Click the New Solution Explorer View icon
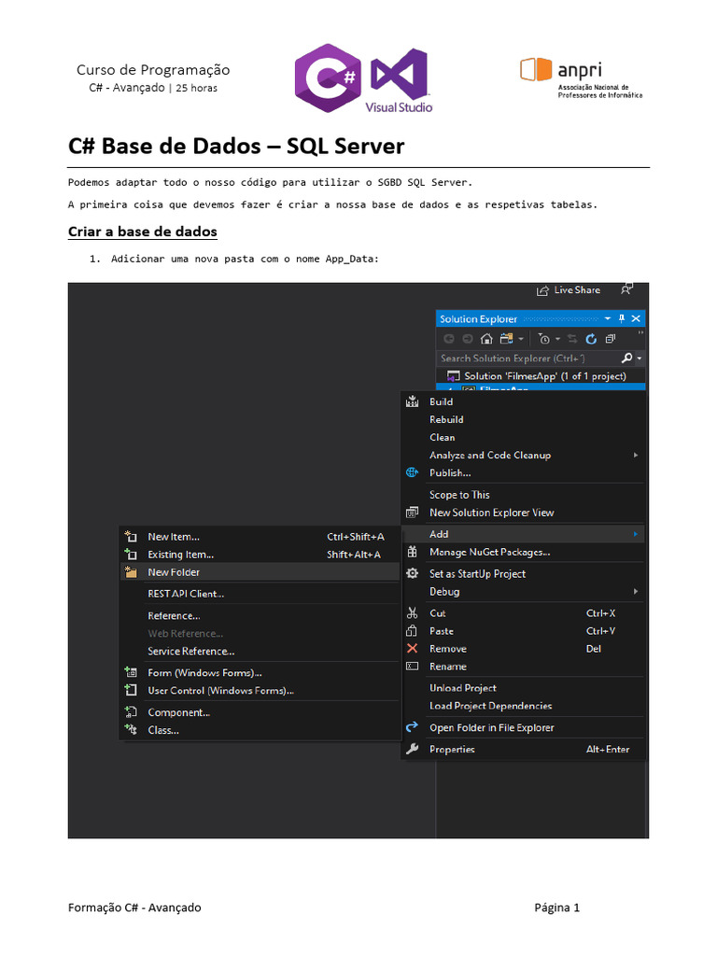The width and height of the screenshot is (717, 956). tap(412, 513)
